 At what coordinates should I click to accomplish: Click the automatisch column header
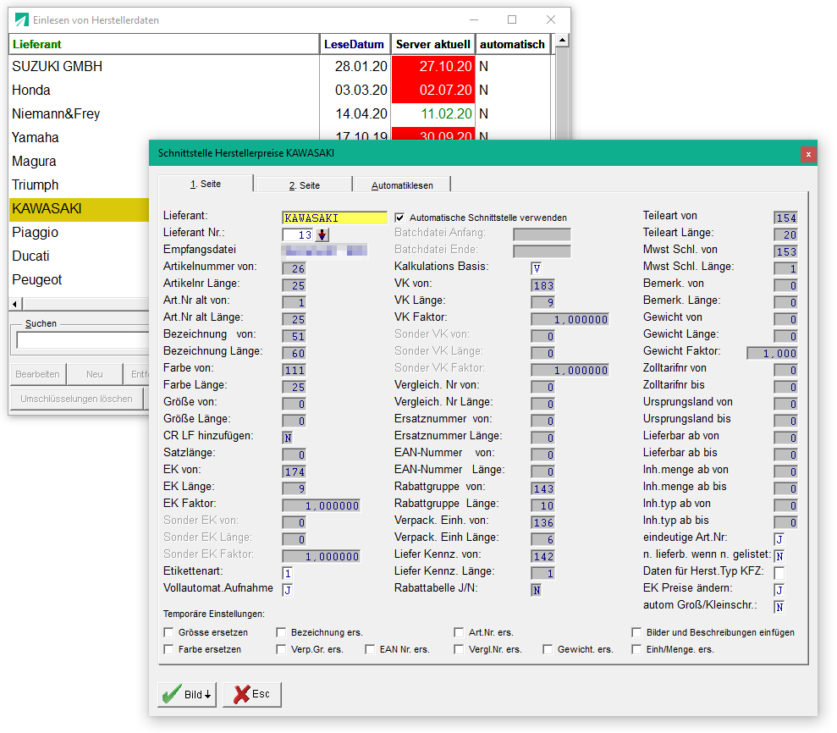[x=513, y=44]
